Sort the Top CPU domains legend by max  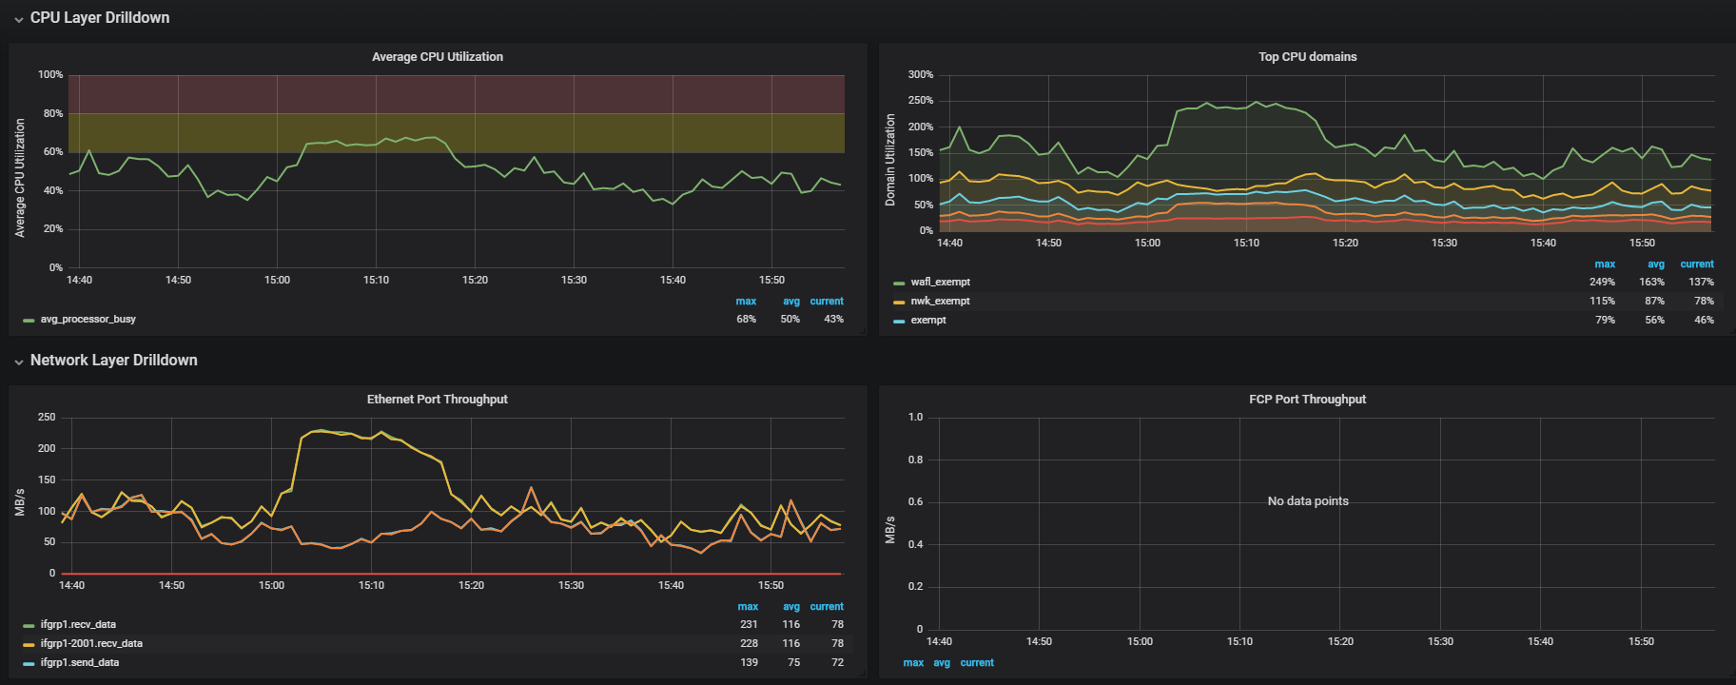(1604, 264)
